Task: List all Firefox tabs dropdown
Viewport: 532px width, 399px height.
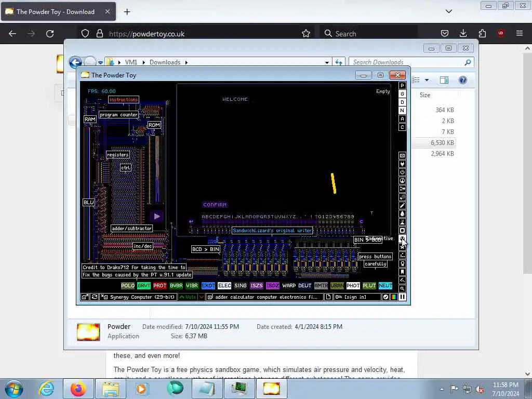Action: [x=448, y=11]
